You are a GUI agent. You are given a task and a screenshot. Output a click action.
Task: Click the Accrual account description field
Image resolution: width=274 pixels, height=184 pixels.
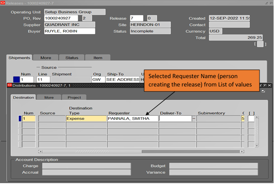tap(87, 172)
